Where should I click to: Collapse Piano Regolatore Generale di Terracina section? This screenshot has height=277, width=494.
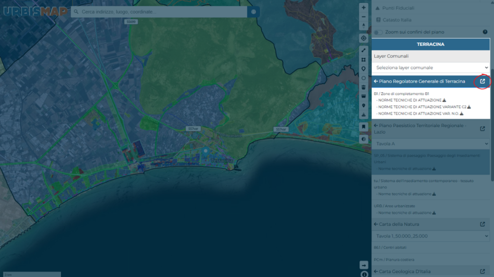tap(376, 81)
